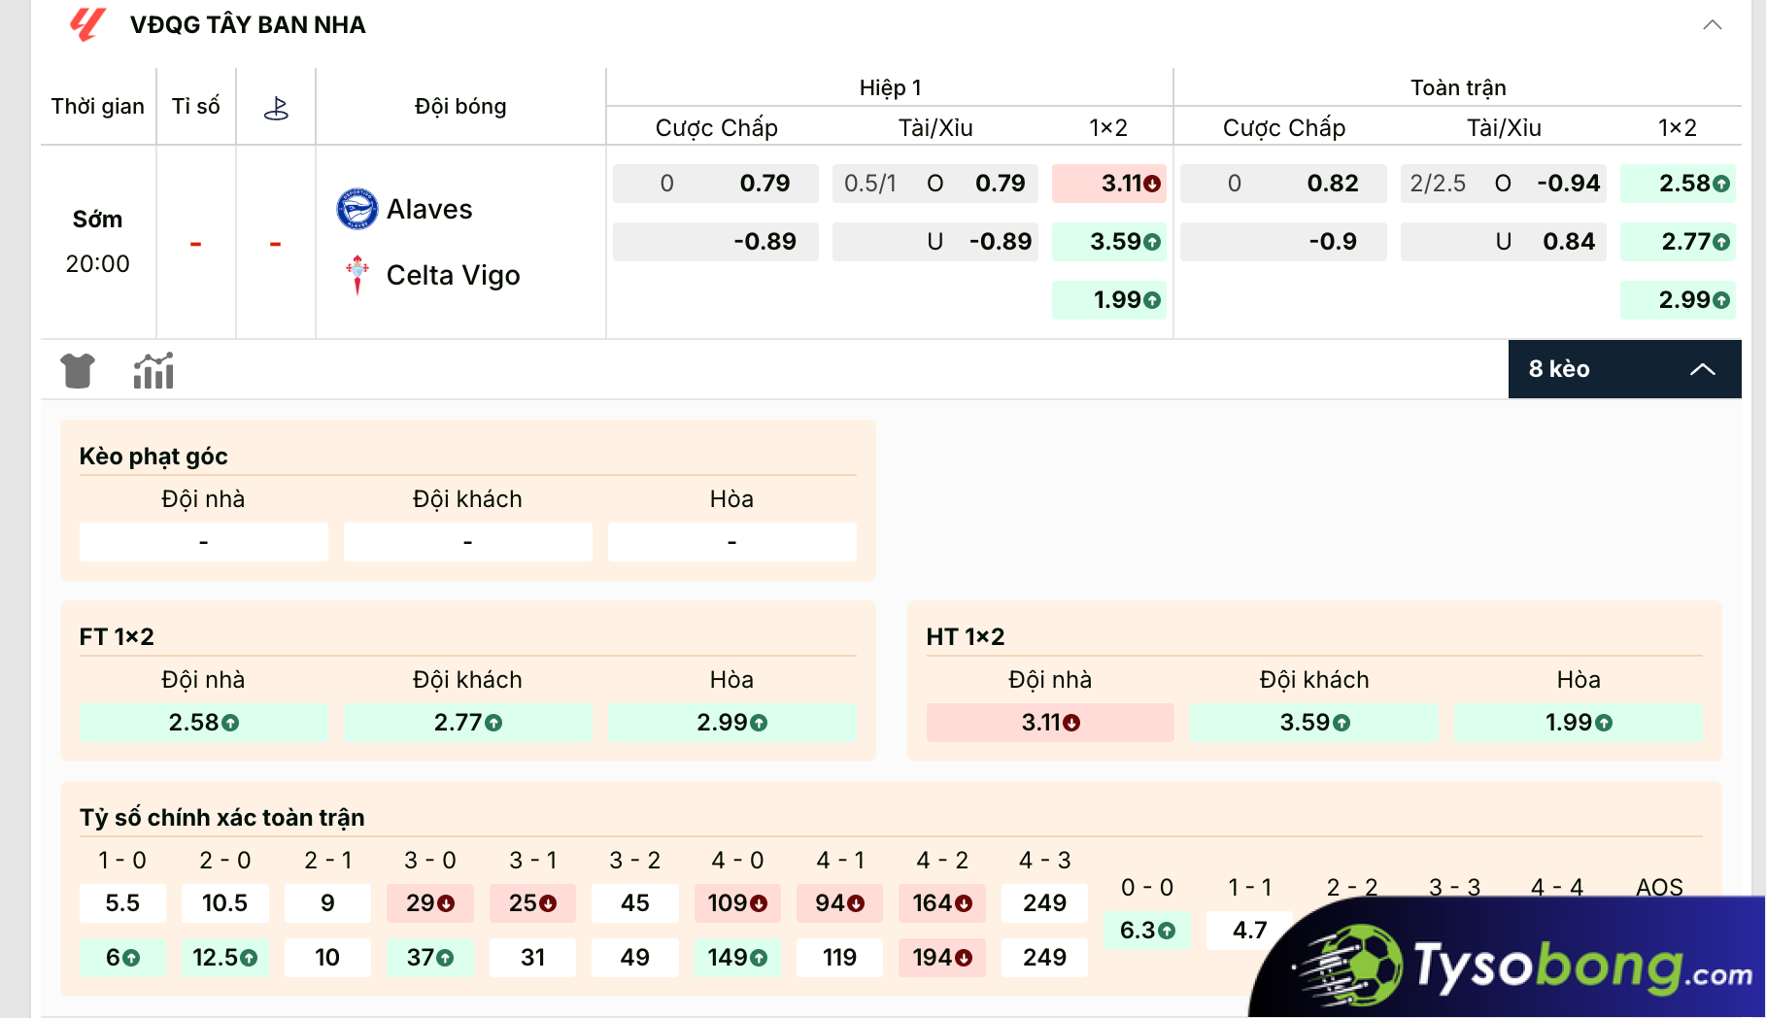Image resolution: width=1766 pixels, height=1018 pixels.
Task: Choose exact score 0 - 0 odds 6.3
Action: 1147,931
